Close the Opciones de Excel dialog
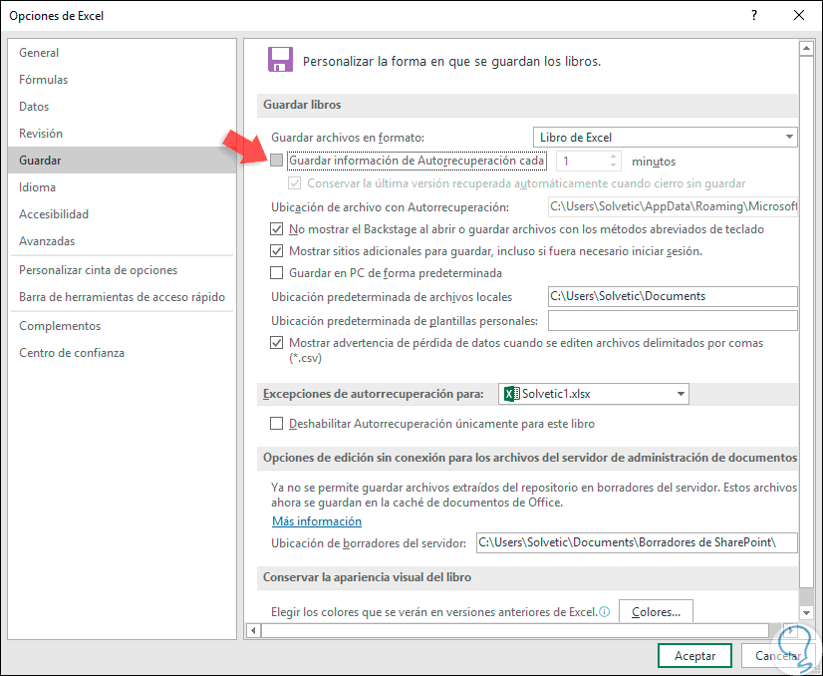The height and width of the screenshot is (676, 823). pos(798,15)
